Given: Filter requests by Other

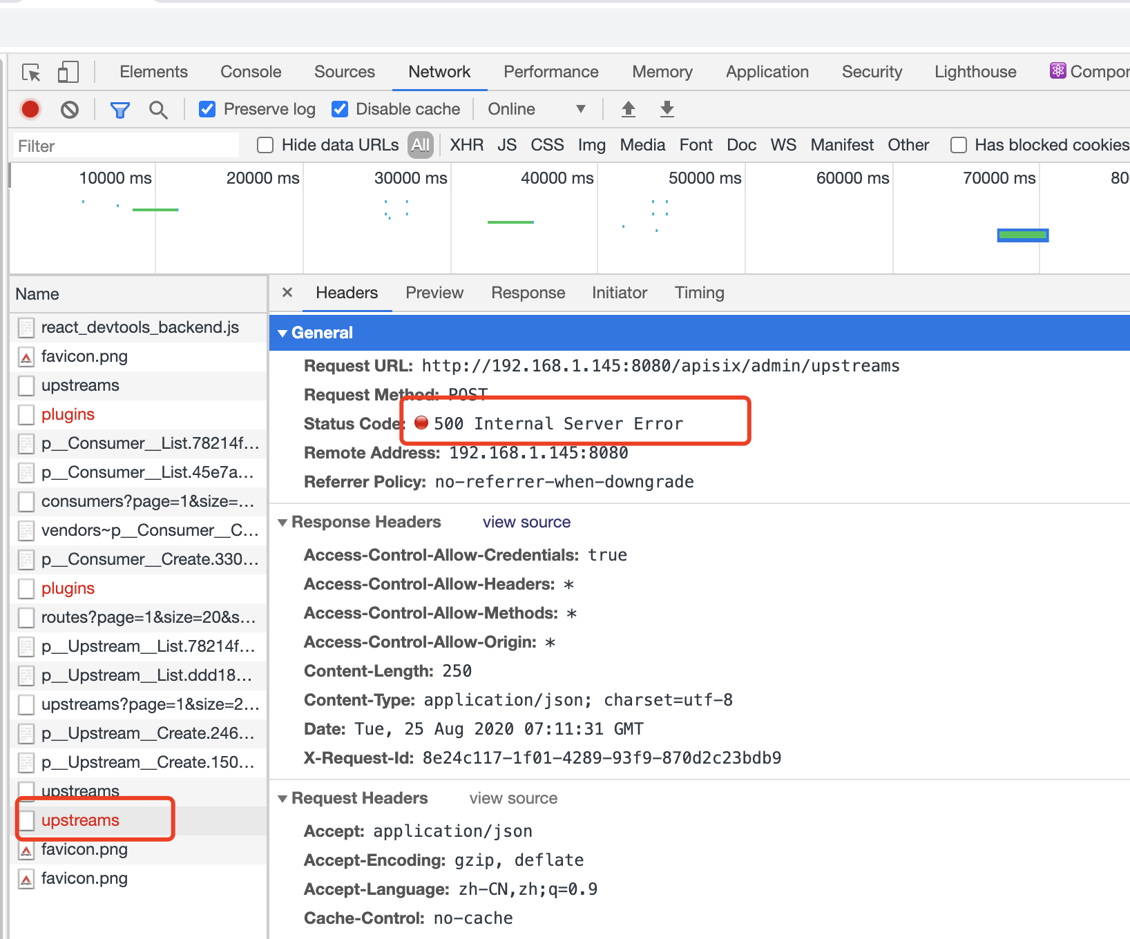Looking at the screenshot, I should (x=908, y=145).
